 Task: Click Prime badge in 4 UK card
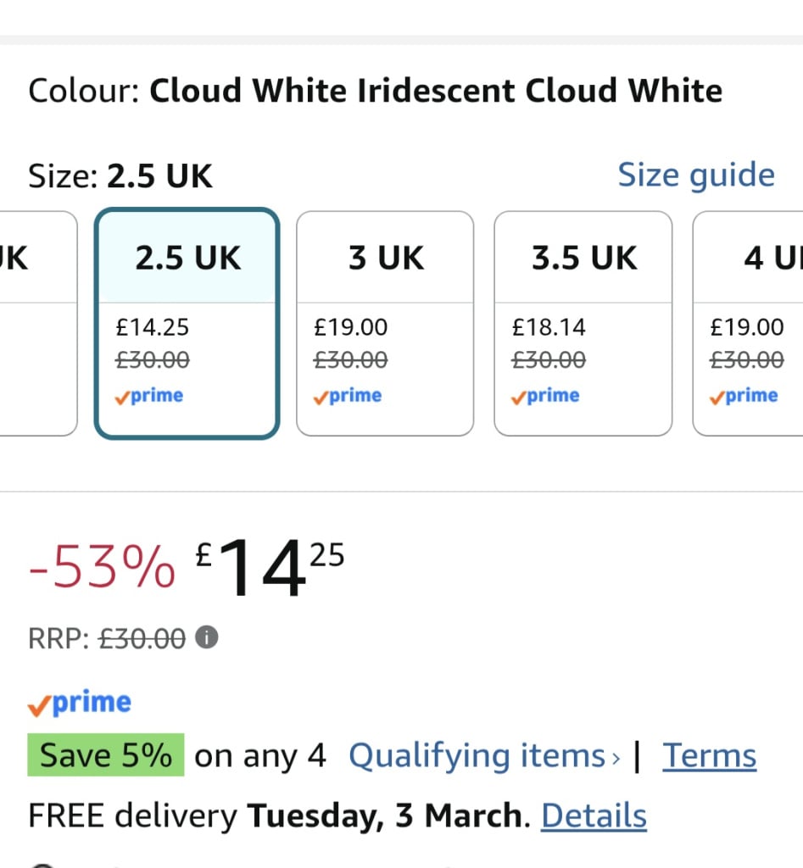(744, 396)
